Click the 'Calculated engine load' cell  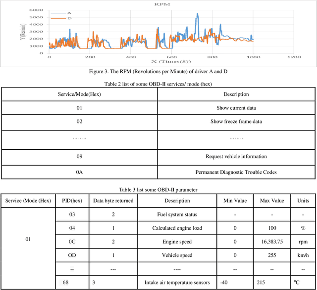[x=177, y=228]
